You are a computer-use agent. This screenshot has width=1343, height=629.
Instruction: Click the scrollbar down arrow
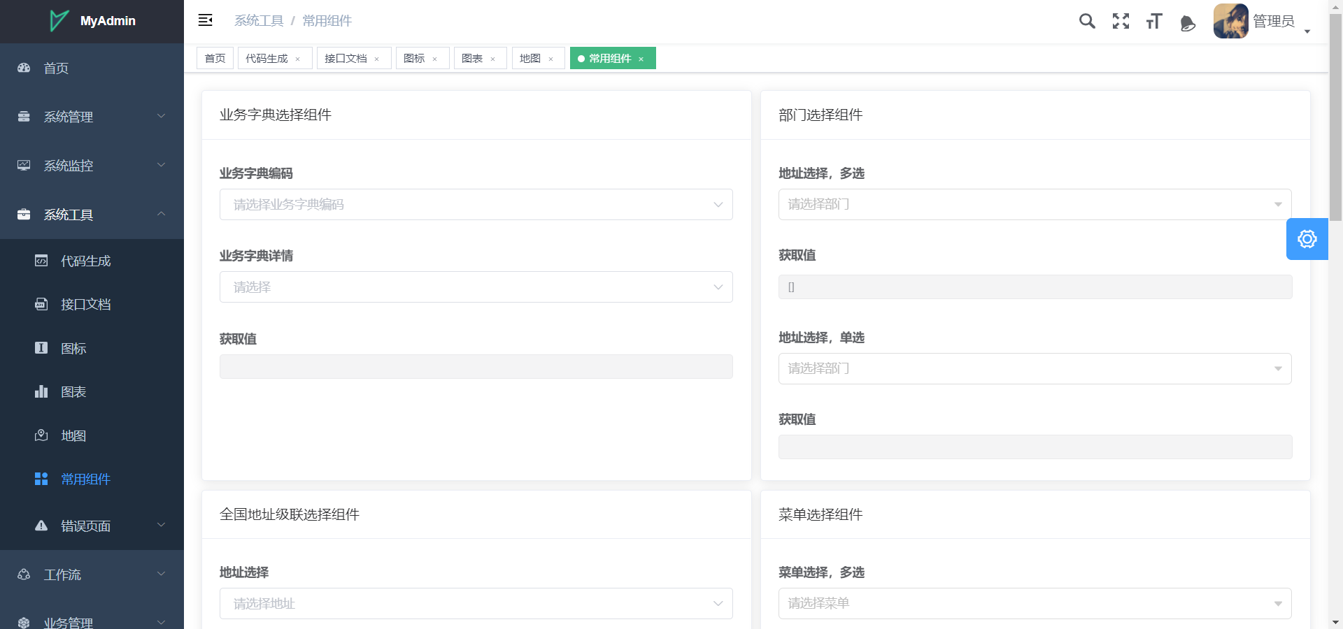pos(1335,622)
